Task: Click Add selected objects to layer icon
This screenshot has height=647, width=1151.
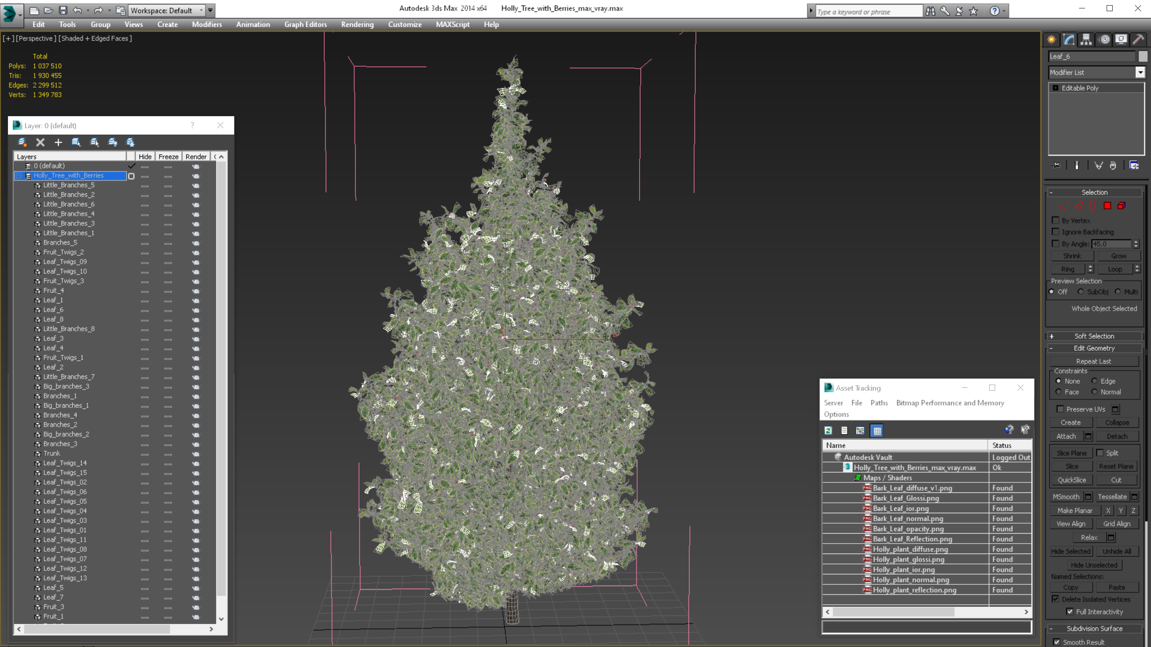Action: pyautogui.click(x=58, y=142)
